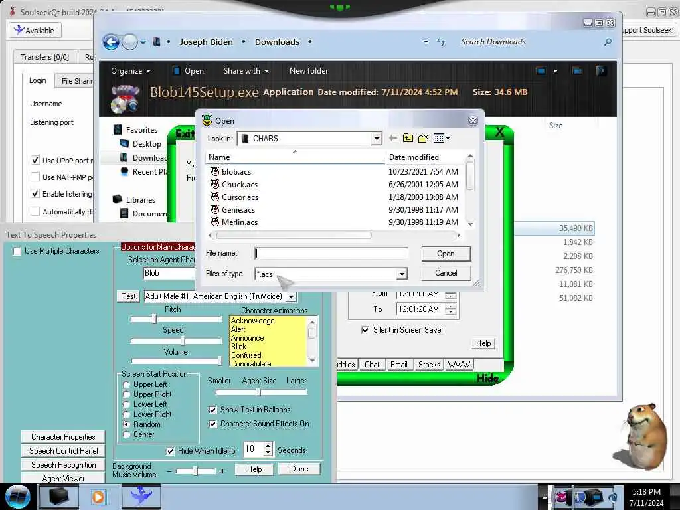Open Explorer view options dropdown arrow

click(555, 70)
